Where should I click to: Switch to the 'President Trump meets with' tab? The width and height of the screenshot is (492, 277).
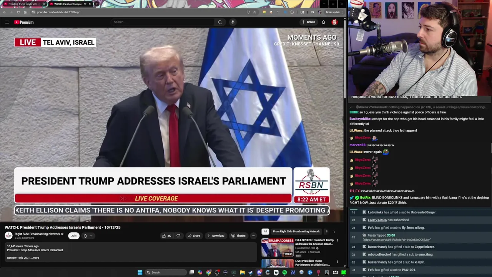(24, 4)
